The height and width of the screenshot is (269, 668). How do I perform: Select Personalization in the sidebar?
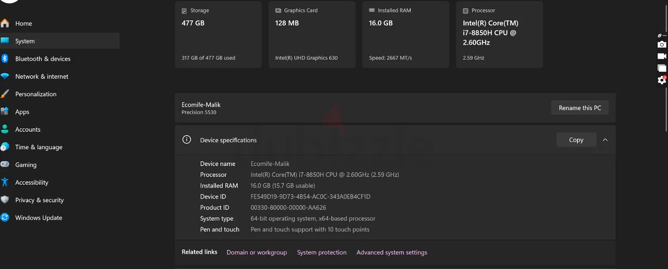(36, 94)
